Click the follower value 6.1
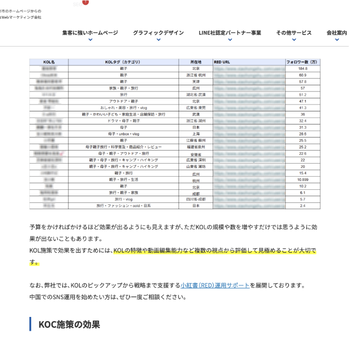The width and height of the screenshot is (349, 364). (x=303, y=192)
